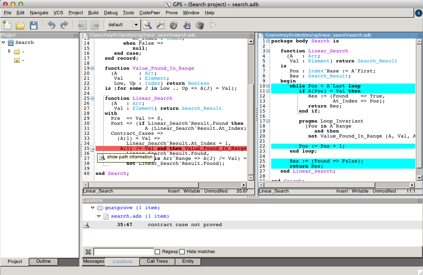The height and width of the screenshot is (275, 423).
Task: Open the Navigate menu
Action: (x=39, y=13)
